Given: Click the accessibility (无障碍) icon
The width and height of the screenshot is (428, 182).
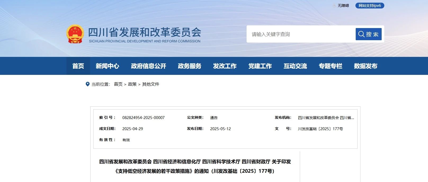Looking at the screenshot, I should (x=334, y=6).
